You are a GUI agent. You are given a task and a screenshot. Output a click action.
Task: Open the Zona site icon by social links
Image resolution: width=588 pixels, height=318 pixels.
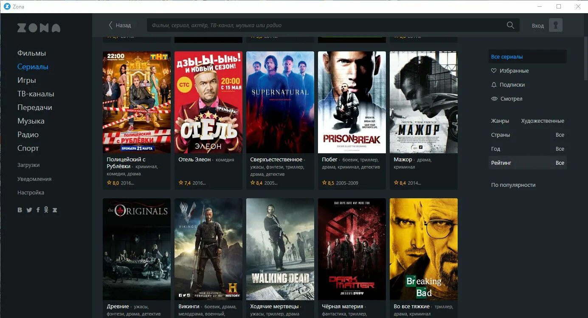pyautogui.click(x=54, y=210)
